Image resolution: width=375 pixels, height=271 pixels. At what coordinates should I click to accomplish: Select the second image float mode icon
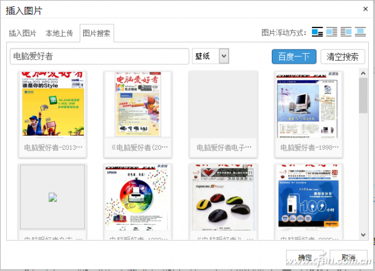coord(331,32)
